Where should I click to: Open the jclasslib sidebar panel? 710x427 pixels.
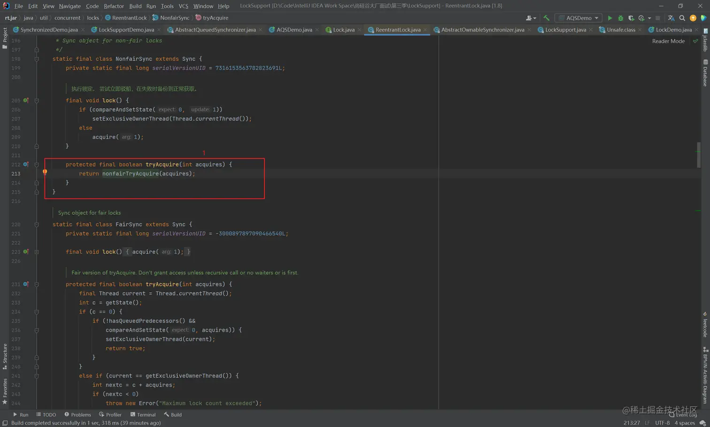[x=705, y=40]
